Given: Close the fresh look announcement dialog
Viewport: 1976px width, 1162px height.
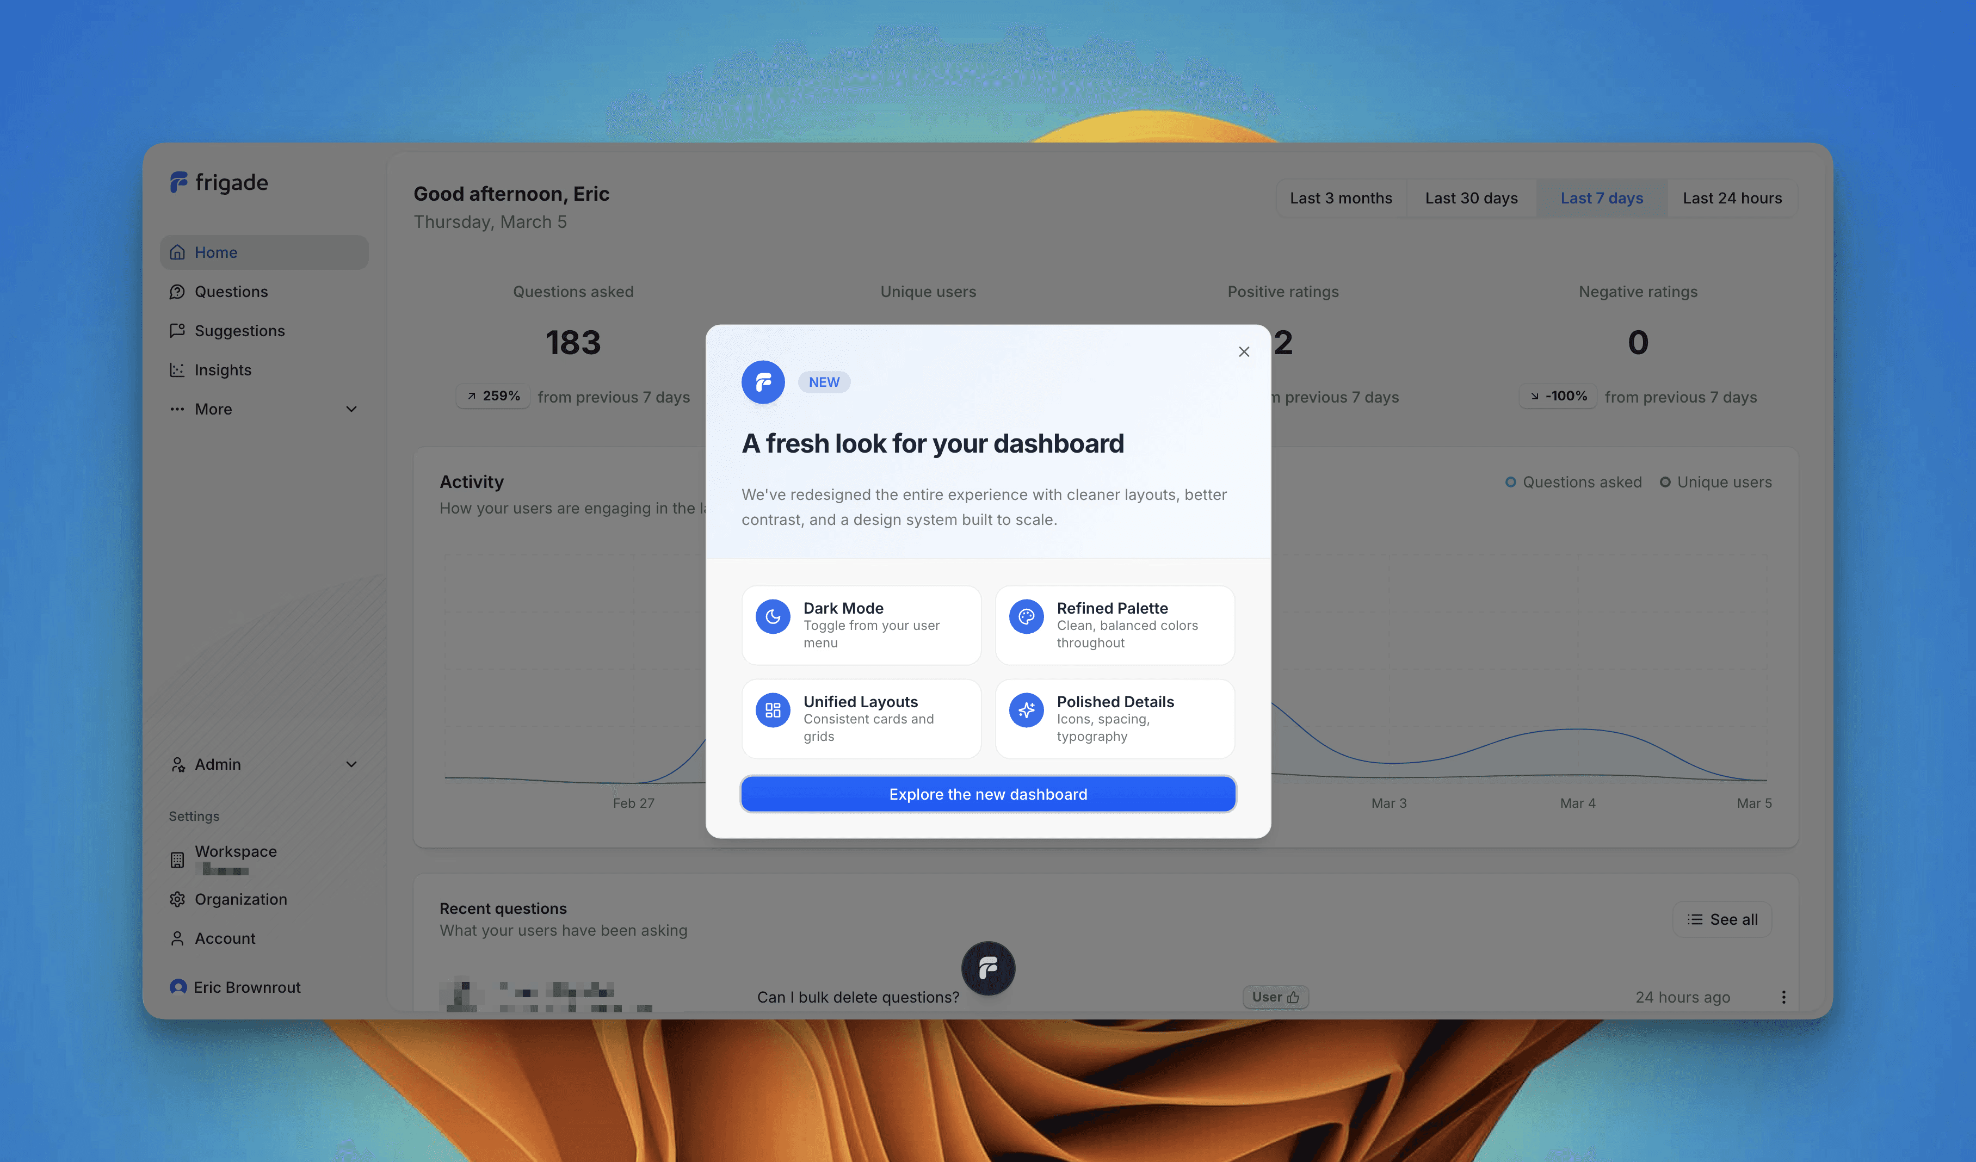Looking at the screenshot, I should 1244,352.
